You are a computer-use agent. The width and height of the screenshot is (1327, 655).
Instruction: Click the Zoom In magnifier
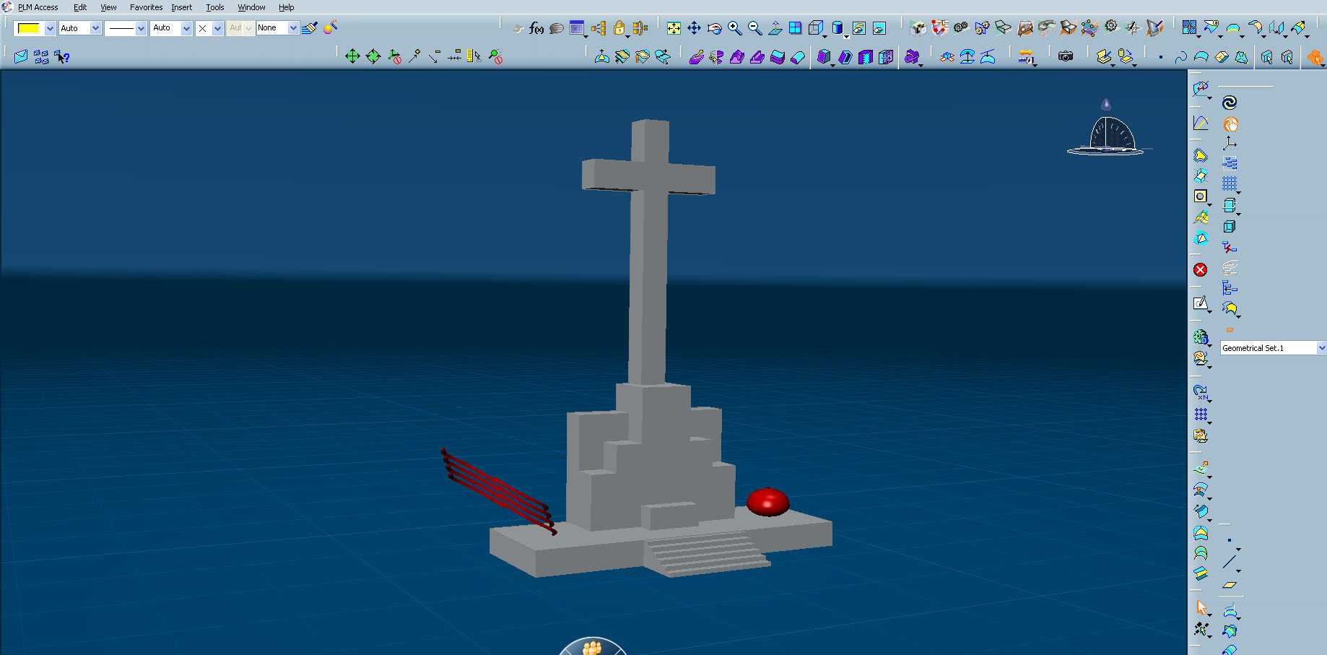(x=735, y=28)
